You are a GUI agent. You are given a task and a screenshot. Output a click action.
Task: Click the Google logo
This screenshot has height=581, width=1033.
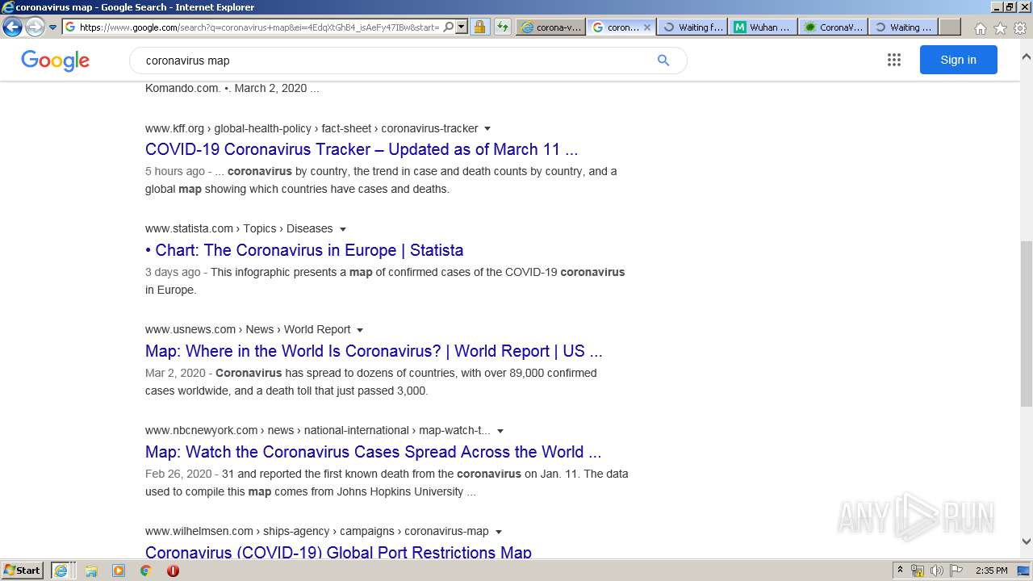pyautogui.click(x=55, y=61)
